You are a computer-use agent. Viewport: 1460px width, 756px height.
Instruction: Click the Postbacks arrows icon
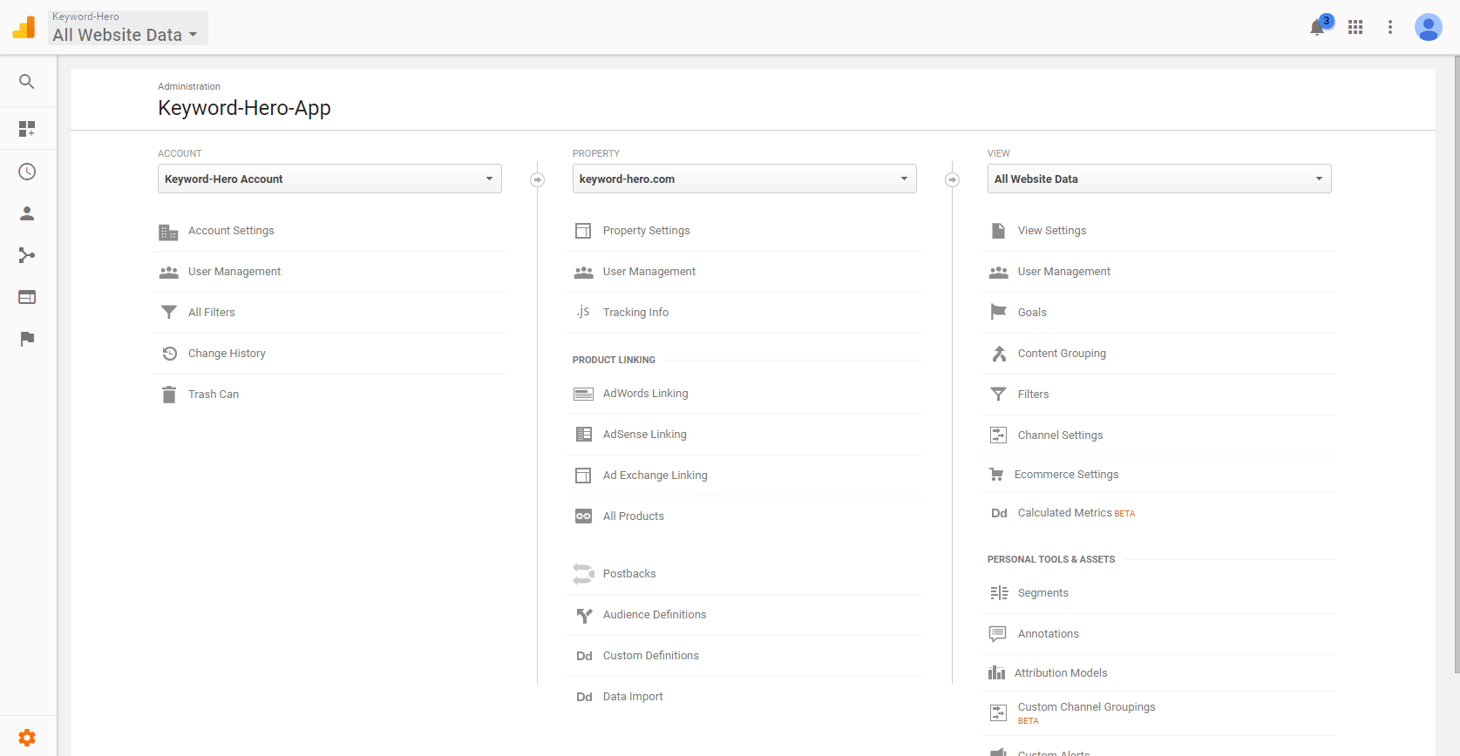583,573
